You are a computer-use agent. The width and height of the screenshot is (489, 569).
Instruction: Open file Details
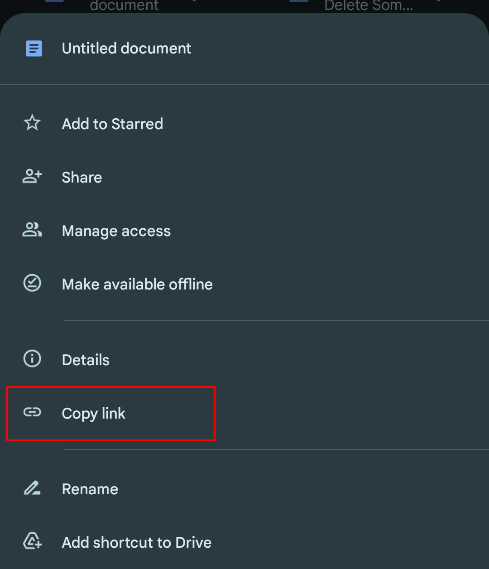point(244,360)
